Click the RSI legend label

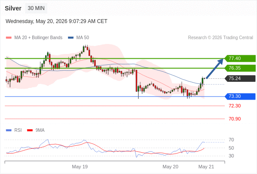[18, 130]
